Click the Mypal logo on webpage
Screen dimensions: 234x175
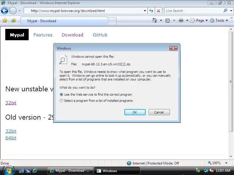coord(17,35)
